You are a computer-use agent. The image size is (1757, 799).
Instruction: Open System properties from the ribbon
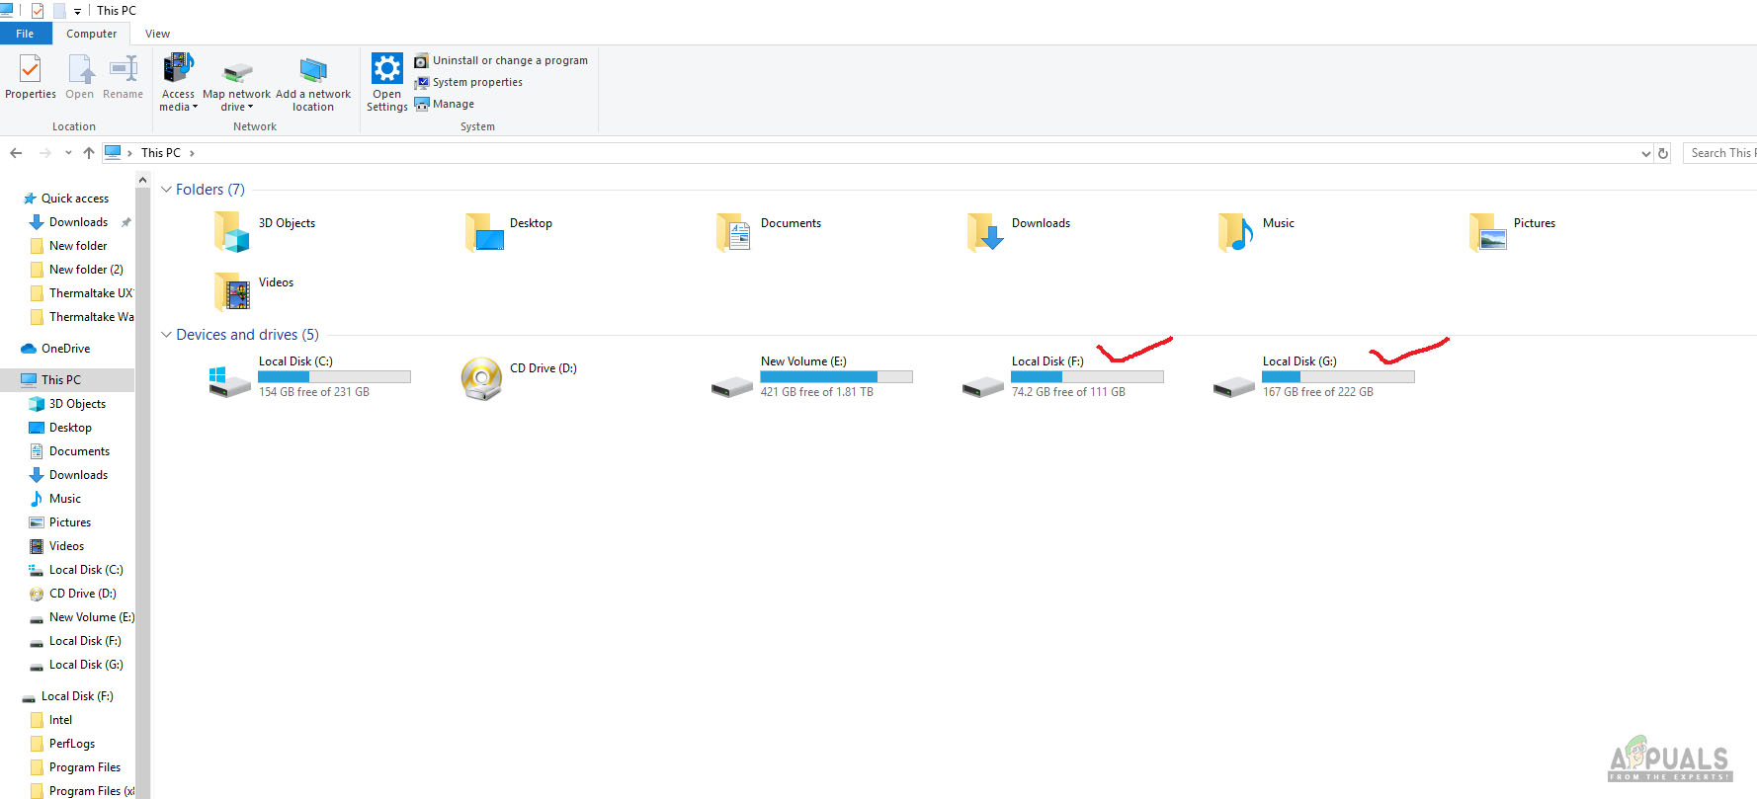coord(468,82)
